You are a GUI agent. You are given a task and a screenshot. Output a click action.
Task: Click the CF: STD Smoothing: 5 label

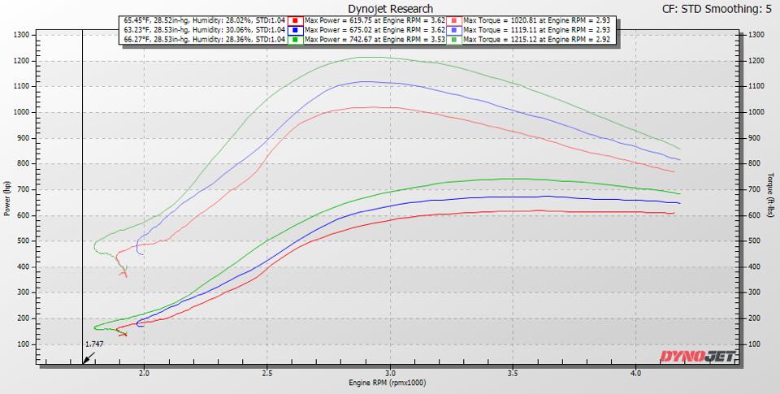(717, 8)
